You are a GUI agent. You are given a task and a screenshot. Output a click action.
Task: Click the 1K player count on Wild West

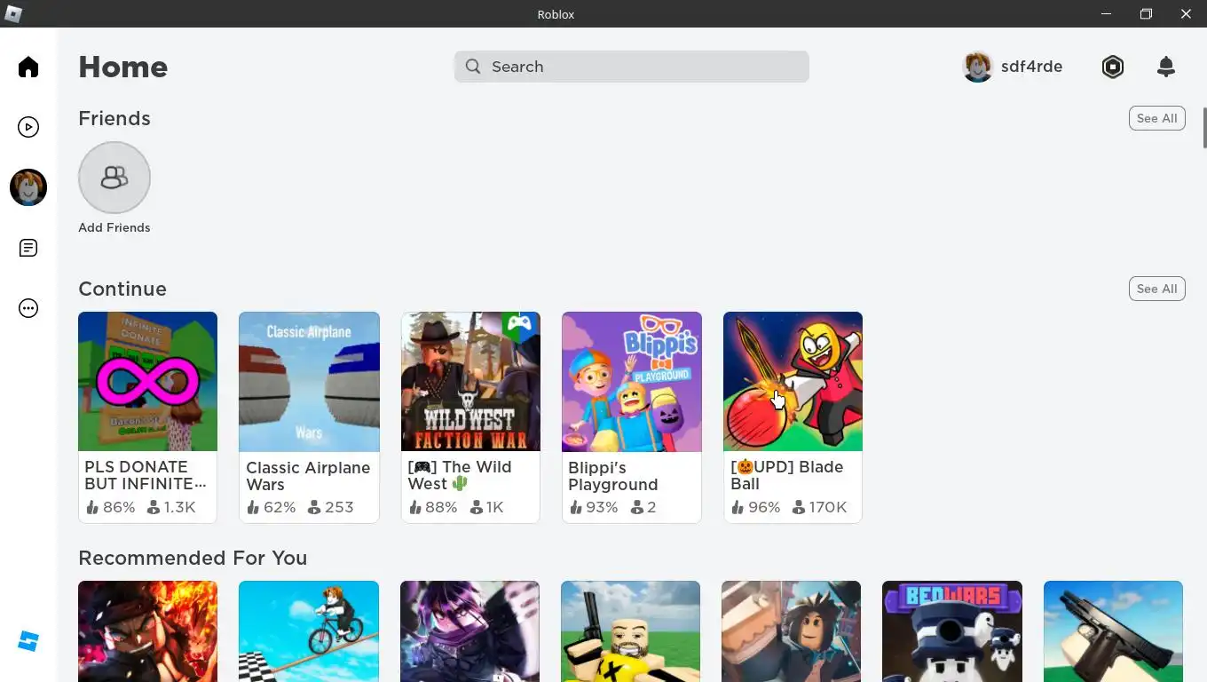pyautogui.click(x=486, y=507)
